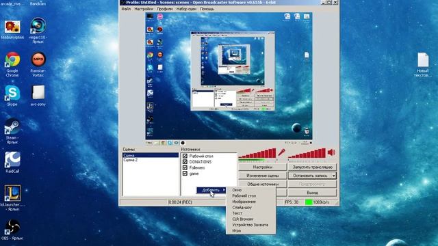
Task: Open Google Chrome desktop shortcut
Action: tap(12, 64)
